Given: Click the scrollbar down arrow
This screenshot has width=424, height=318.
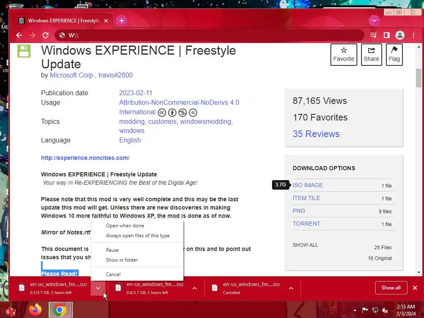Looking at the screenshot, I should pos(419,272).
